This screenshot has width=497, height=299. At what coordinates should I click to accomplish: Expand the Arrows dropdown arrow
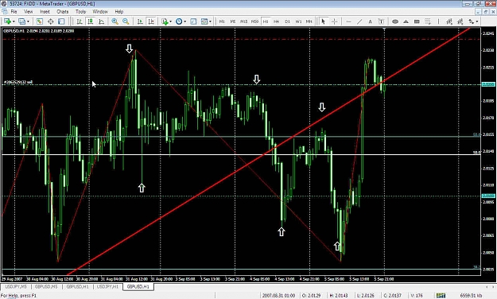coord(477,21)
